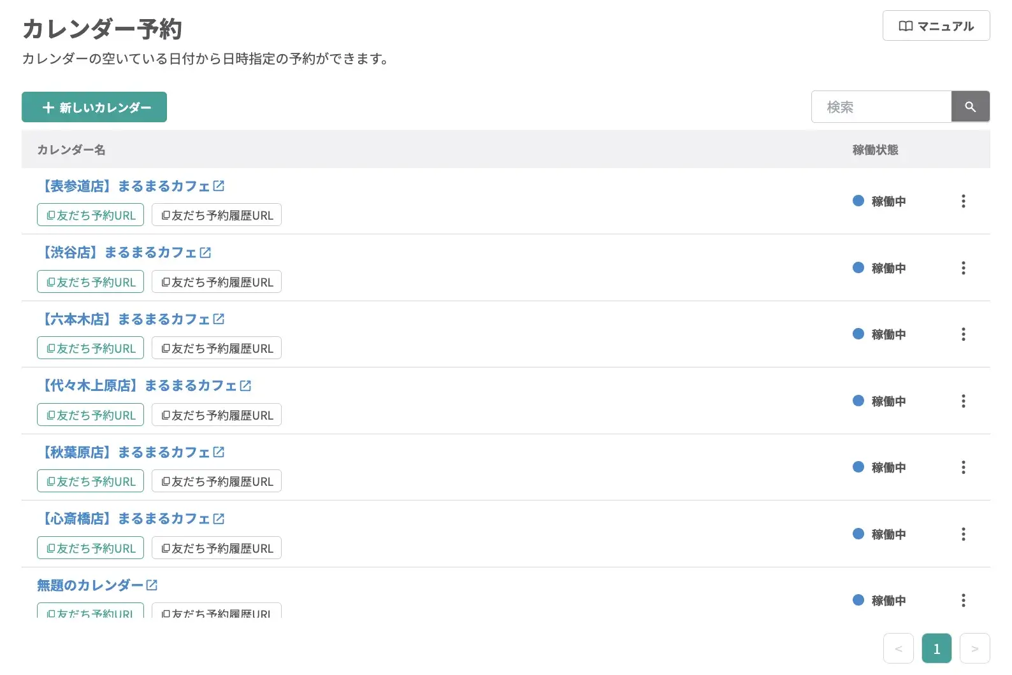The height and width of the screenshot is (675, 1012).
Task: Click external-link icon beside 無題のカレンダー
Action: point(152,585)
